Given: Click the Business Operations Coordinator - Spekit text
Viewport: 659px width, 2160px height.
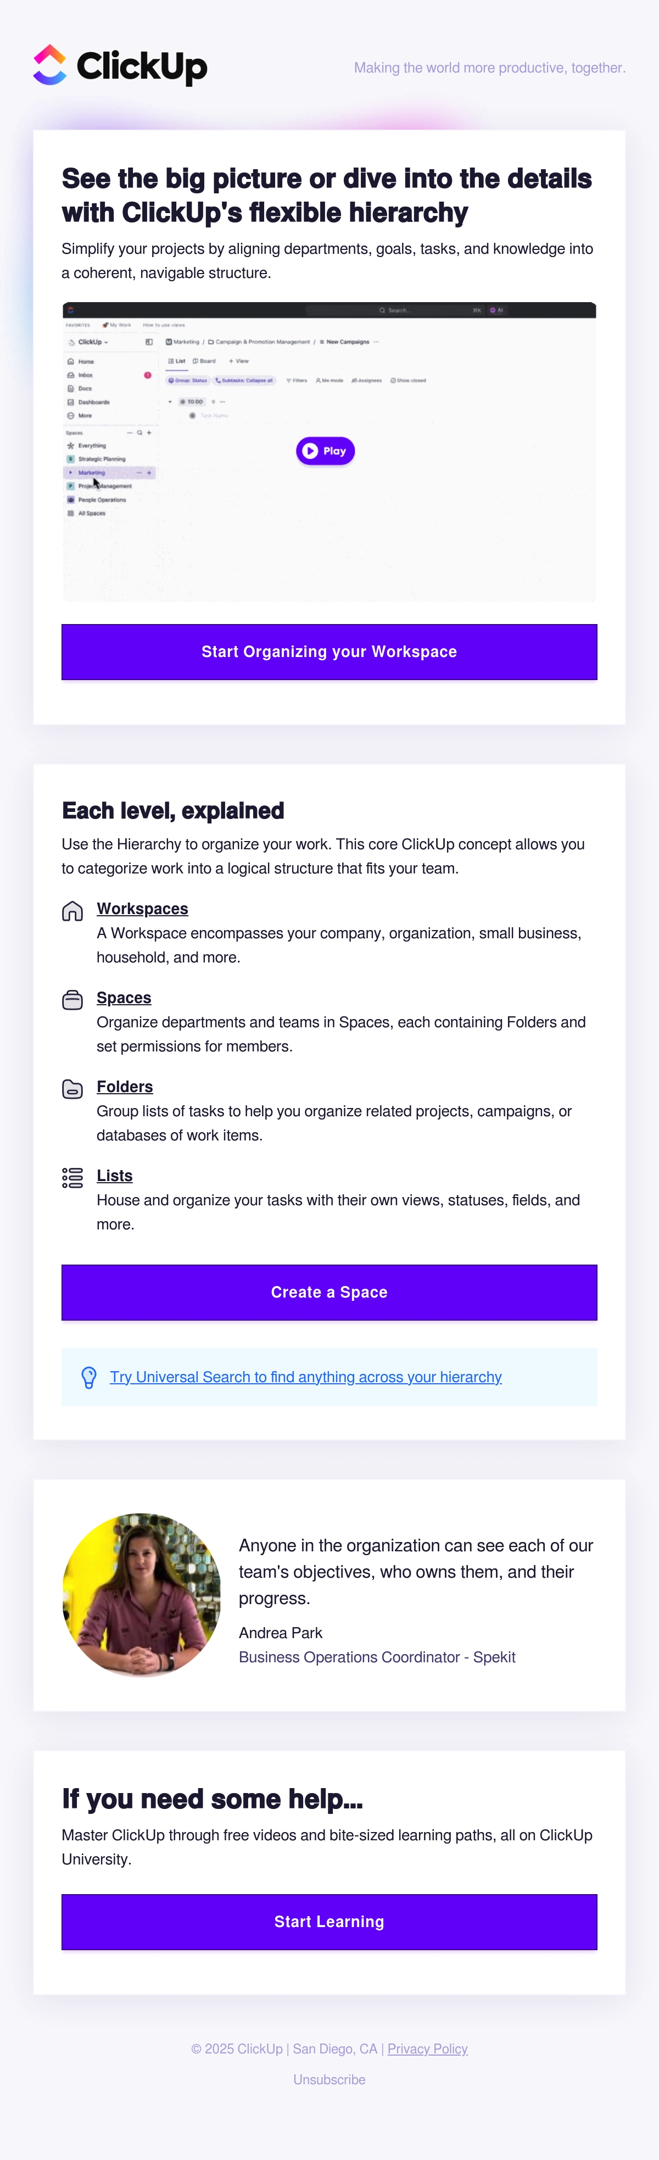Looking at the screenshot, I should point(377,1657).
